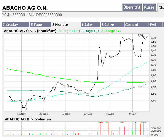Show the 5 Tage chart
164x137 pixels.
click(x=40, y=25)
